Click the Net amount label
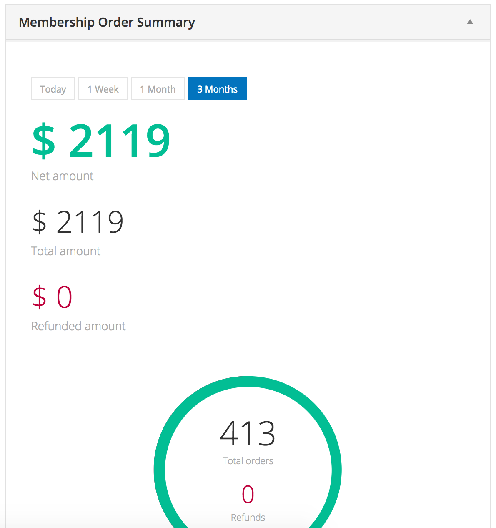The height and width of the screenshot is (528, 496). 63,176
